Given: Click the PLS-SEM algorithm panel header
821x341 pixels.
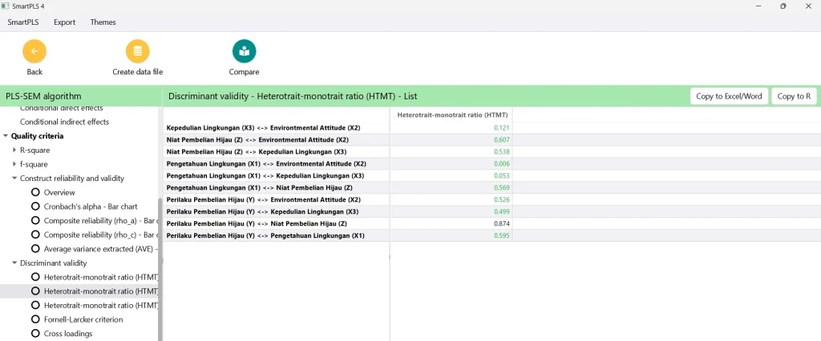Looking at the screenshot, I should pos(81,96).
